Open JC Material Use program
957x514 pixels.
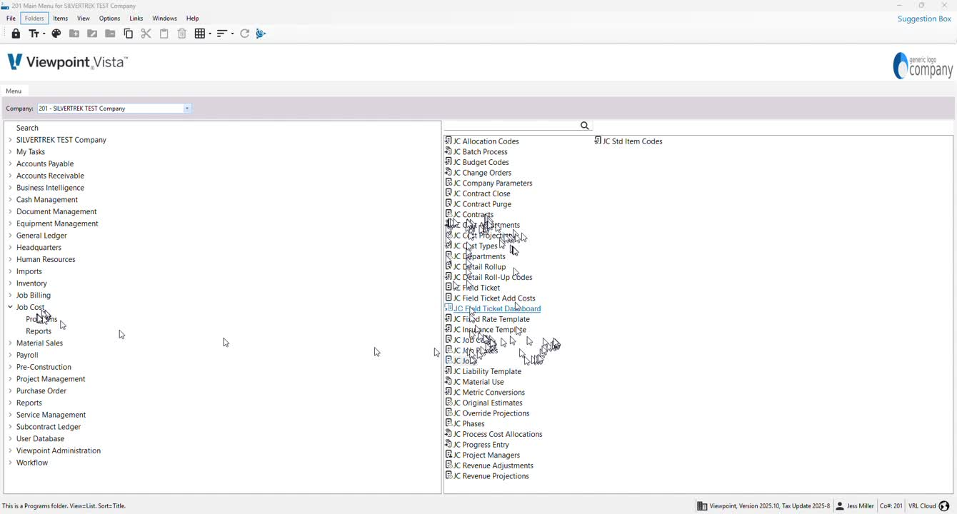pyautogui.click(x=478, y=382)
